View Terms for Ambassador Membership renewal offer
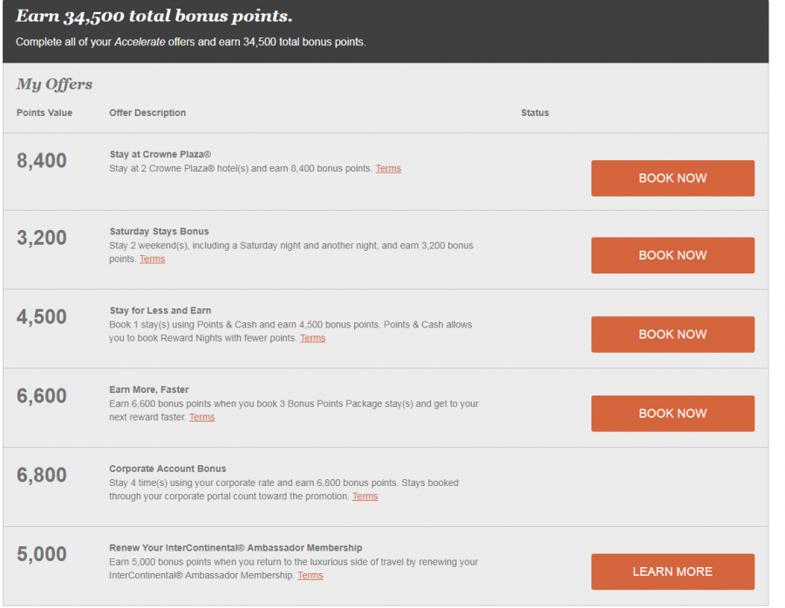 [310, 576]
